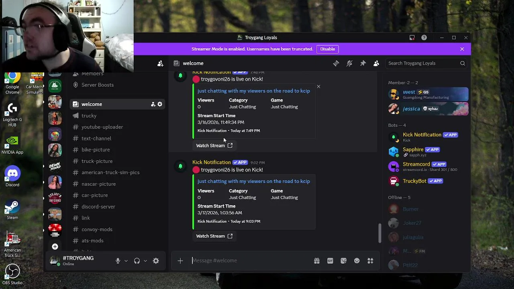
Task: Open Kick Notification bot in member list
Action: 428,137
